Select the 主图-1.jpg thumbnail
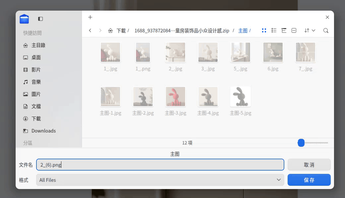Viewport: 345px width, 198px height. click(110, 97)
